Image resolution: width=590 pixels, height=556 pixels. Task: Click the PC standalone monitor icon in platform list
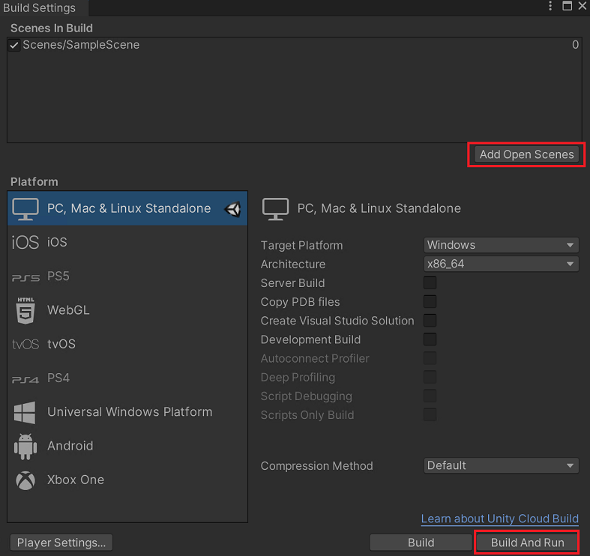[25, 209]
